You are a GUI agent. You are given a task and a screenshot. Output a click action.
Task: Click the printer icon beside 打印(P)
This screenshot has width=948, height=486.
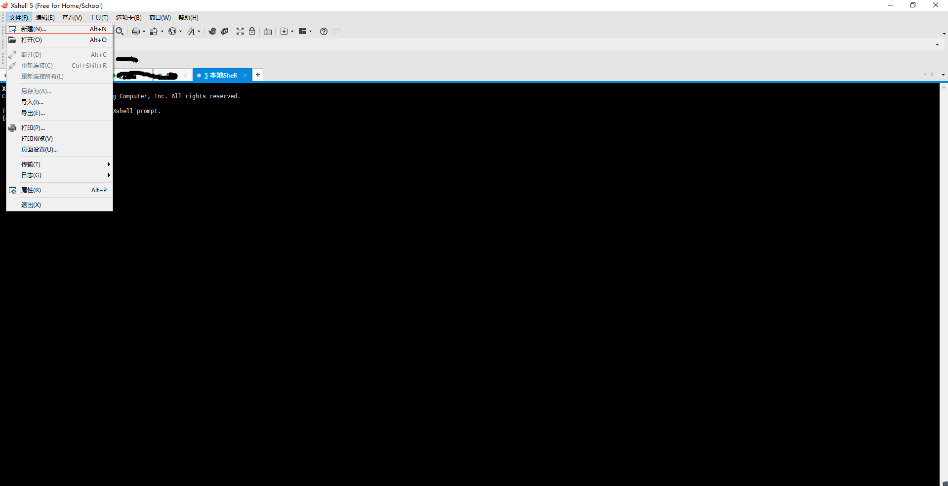pyautogui.click(x=12, y=128)
